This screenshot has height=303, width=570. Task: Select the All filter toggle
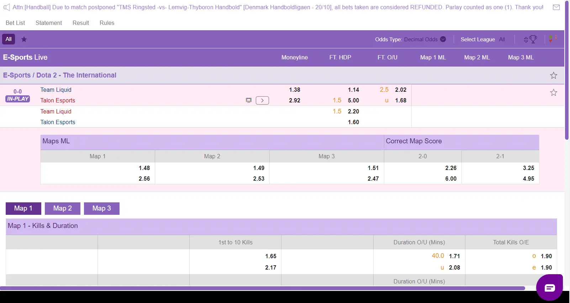pyautogui.click(x=9, y=39)
